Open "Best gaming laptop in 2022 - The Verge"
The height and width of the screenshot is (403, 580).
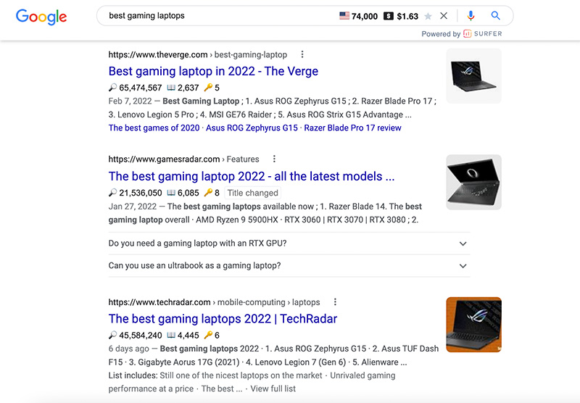pos(213,71)
